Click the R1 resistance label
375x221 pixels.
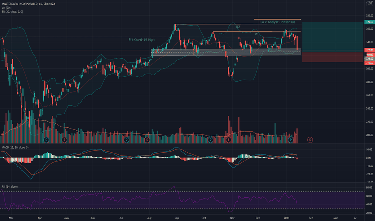(257, 34)
